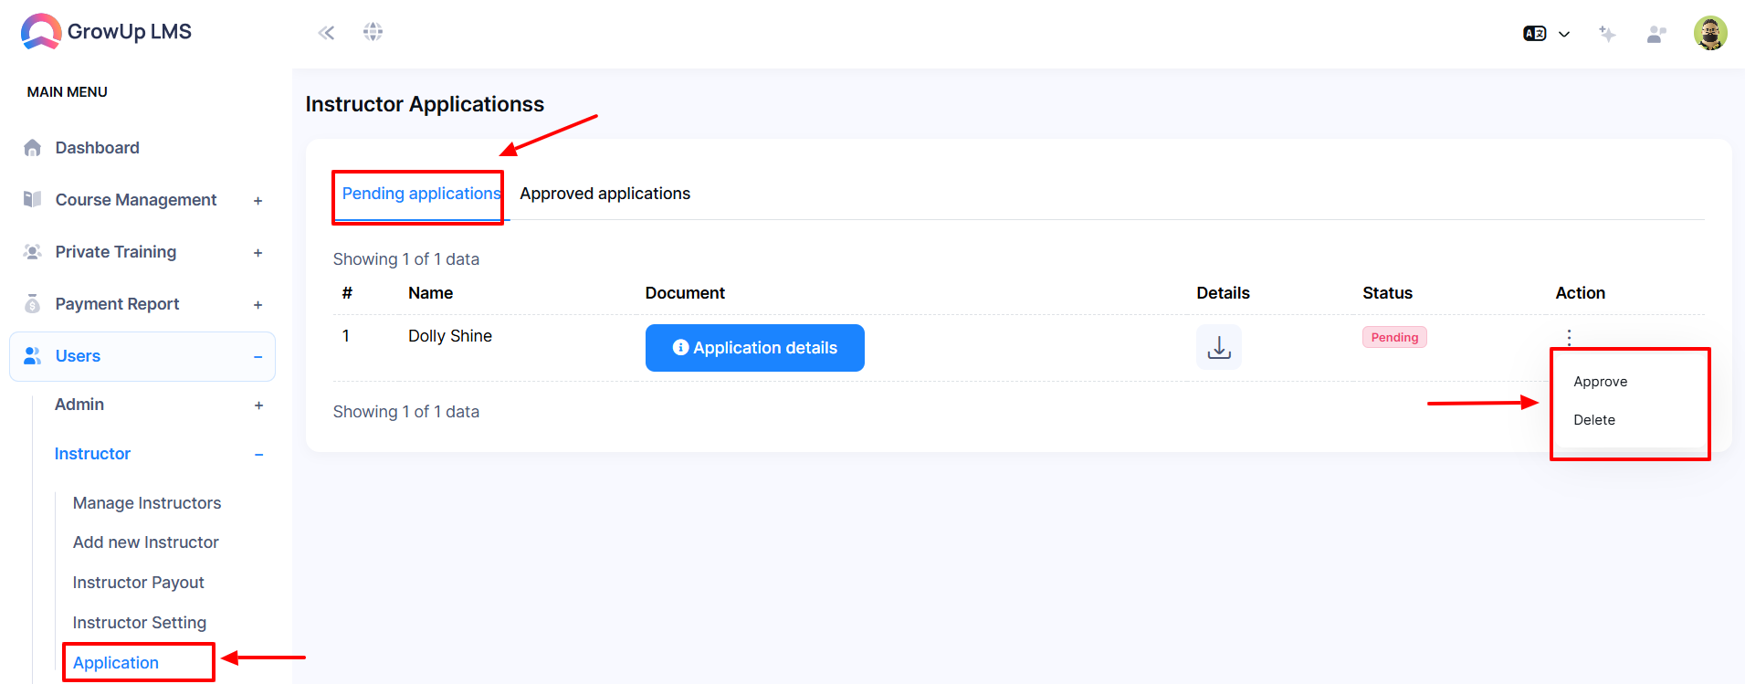This screenshot has width=1745, height=684.
Task: Choose Approve from the action menu
Action: click(x=1600, y=382)
